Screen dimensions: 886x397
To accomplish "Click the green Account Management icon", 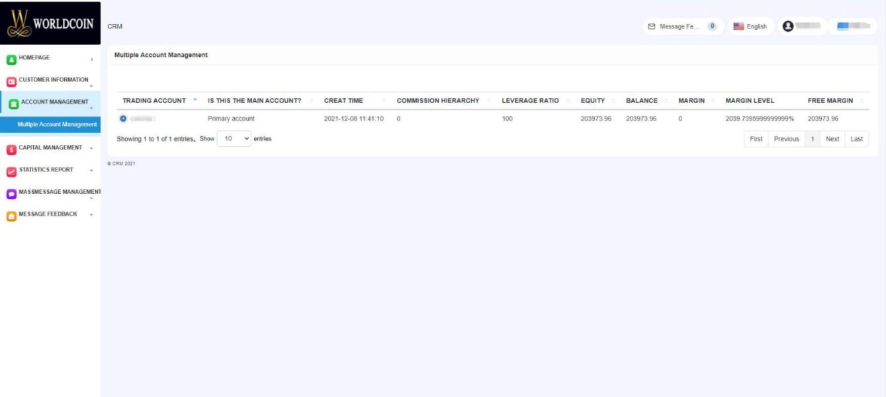I will [x=14, y=104].
